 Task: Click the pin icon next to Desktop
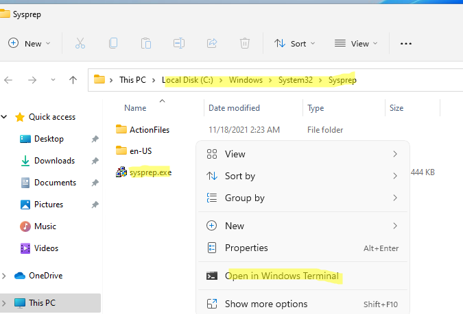pos(95,139)
